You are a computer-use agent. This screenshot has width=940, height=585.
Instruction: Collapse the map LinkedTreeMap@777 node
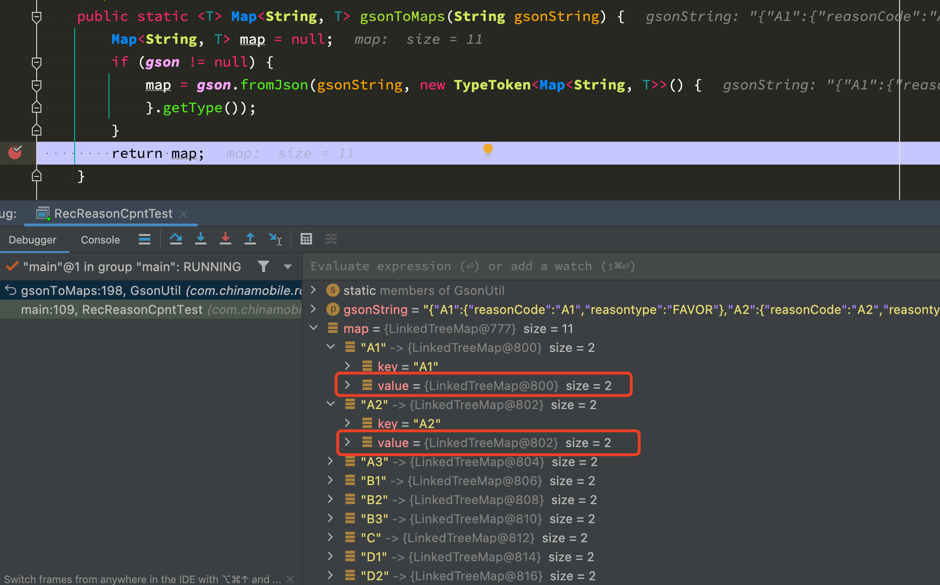pos(313,328)
